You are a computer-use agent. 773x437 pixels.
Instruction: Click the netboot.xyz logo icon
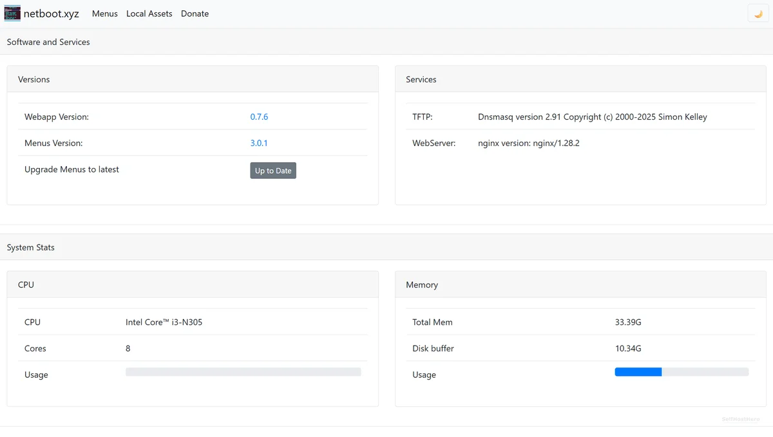pyautogui.click(x=12, y=14)
